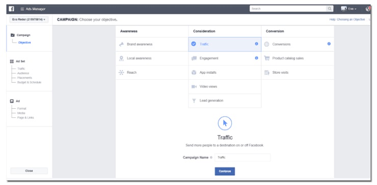Choose the Product catalog sales objective

298,58
